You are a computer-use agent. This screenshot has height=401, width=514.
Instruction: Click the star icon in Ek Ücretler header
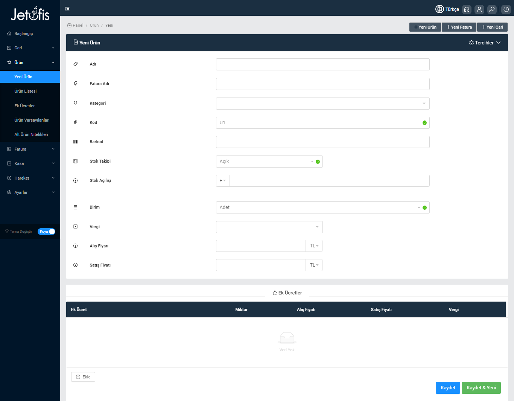click(x=275, y=293)
